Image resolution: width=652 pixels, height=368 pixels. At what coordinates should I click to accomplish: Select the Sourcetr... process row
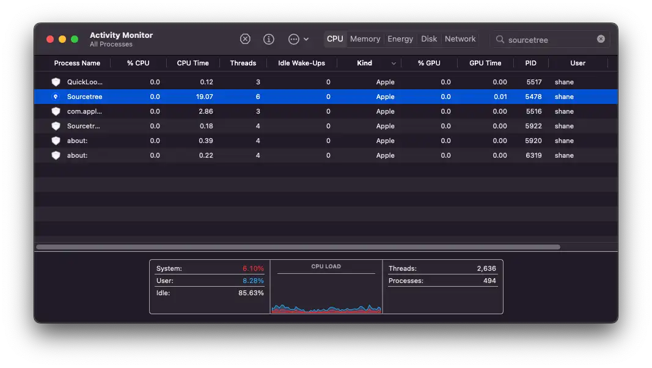coord(326,126)
